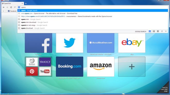Switch to the Speed Dial tab

tap(12, 3)
